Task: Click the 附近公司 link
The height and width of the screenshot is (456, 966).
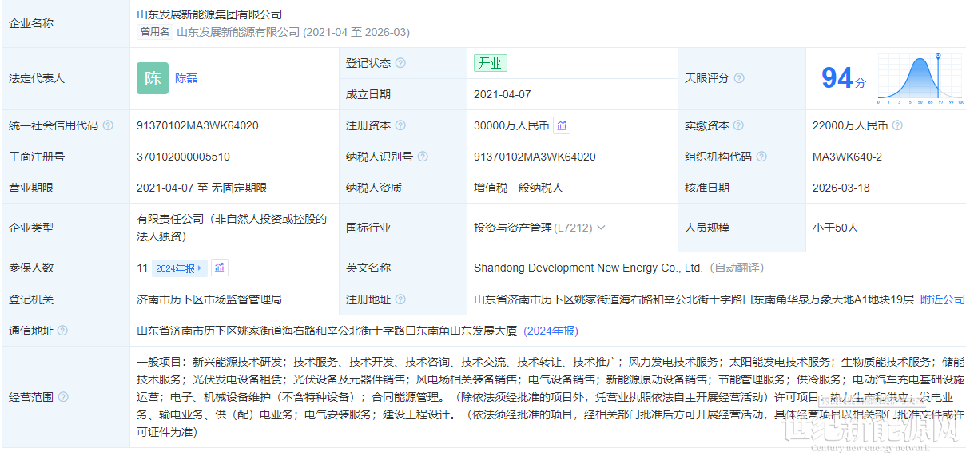Action: click(x=943, y=299)
